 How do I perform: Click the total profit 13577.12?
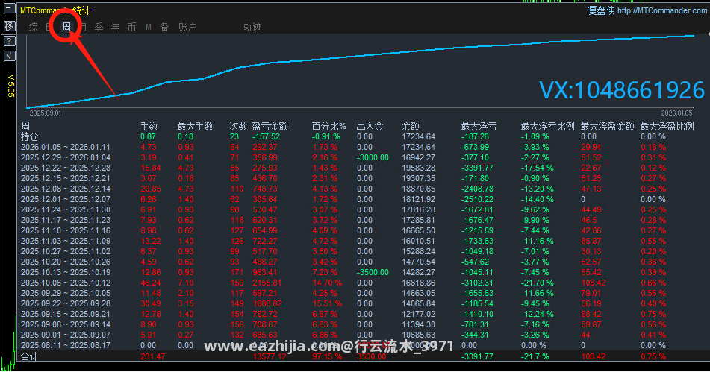[x=270, y=356]
